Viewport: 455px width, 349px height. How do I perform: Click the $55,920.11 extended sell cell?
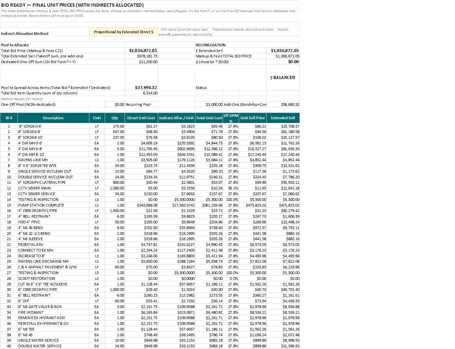pyautogui.click(x=283, y=182)
